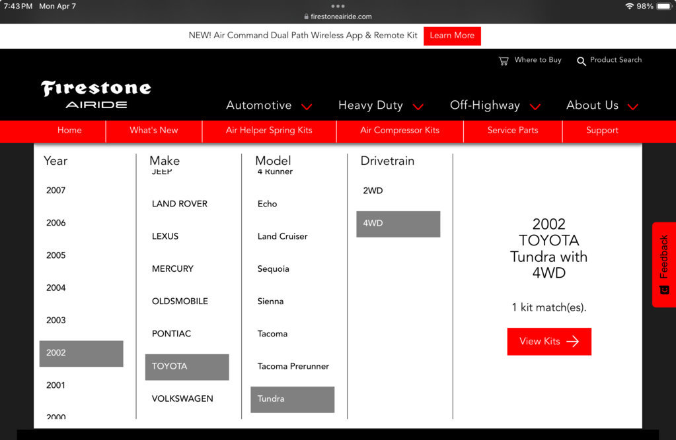Open the Off-Highway menu label
The height and width of the screenshot is (440, 676).
pyautogui.click(x=485, y=105)
